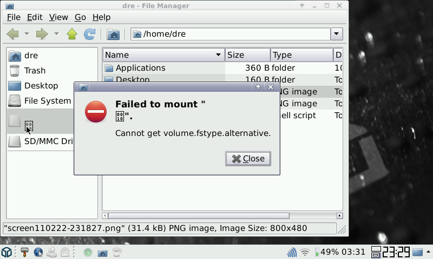
Task: Go up to parent folder
Action: [x=72, y=34]
